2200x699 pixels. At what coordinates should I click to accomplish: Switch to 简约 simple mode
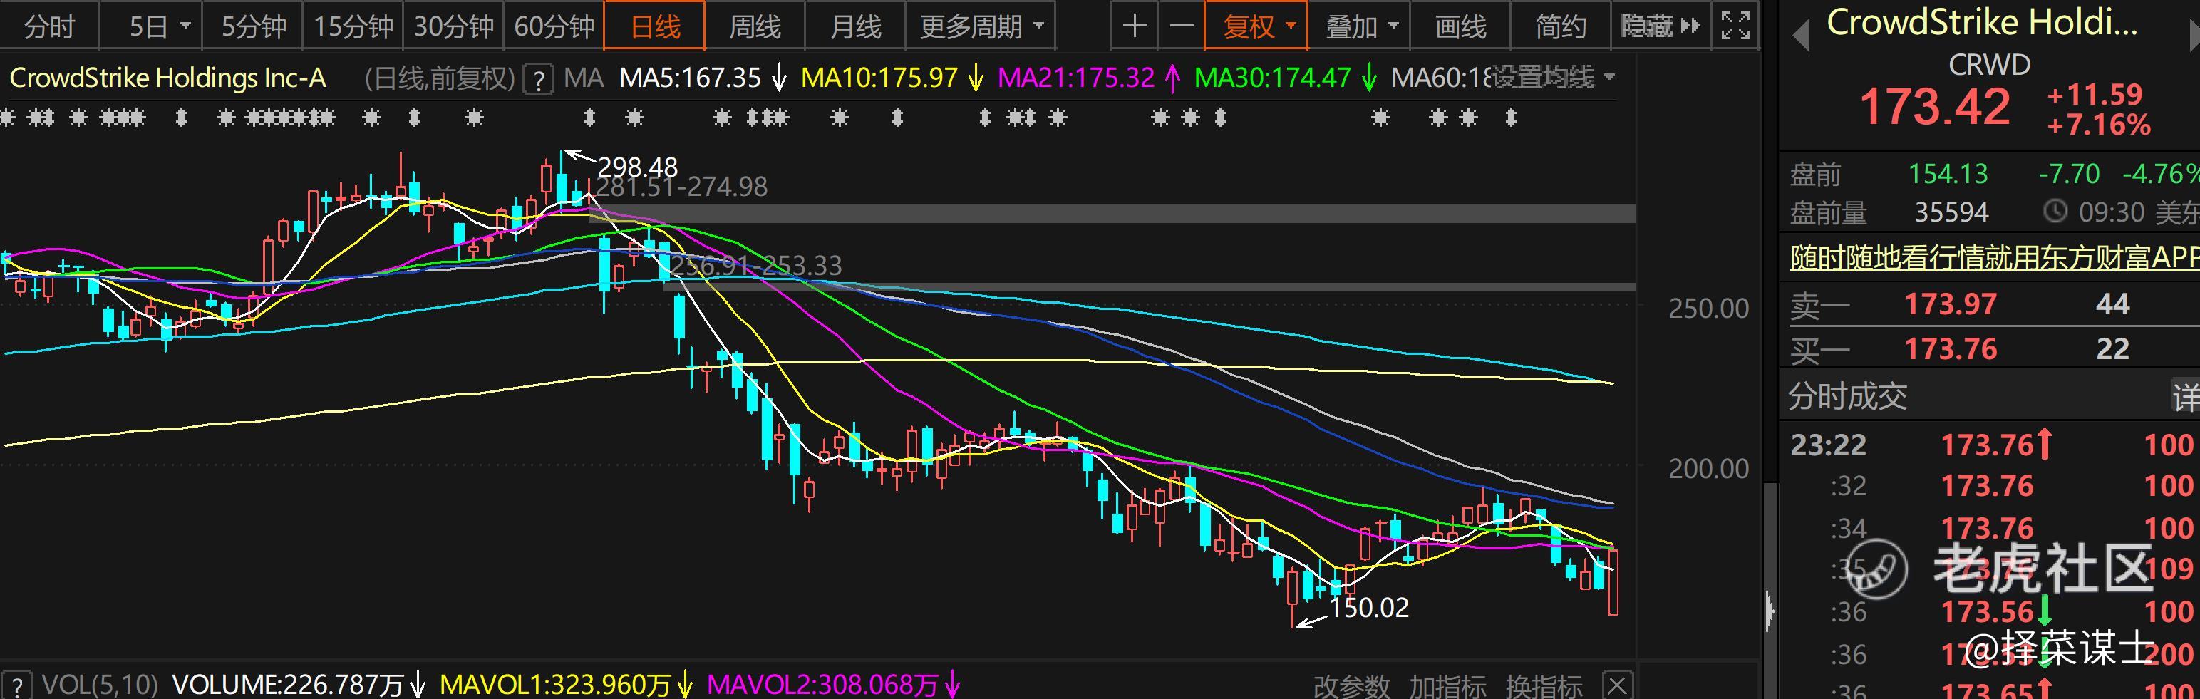point(1560,26)
